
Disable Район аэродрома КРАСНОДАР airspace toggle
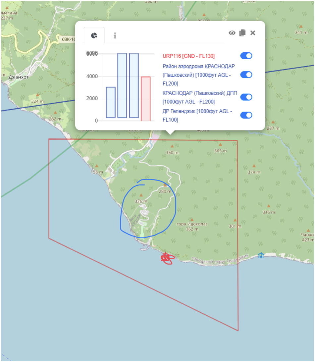[246, 75]
